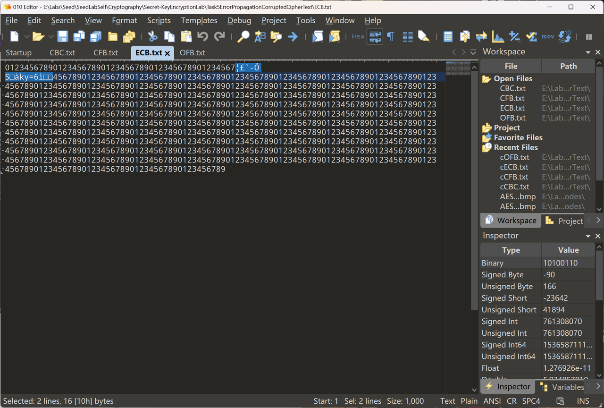Open the Inspector panel menu arrow
This screenshot has width=604, height=408.
(x=588, y=236)
